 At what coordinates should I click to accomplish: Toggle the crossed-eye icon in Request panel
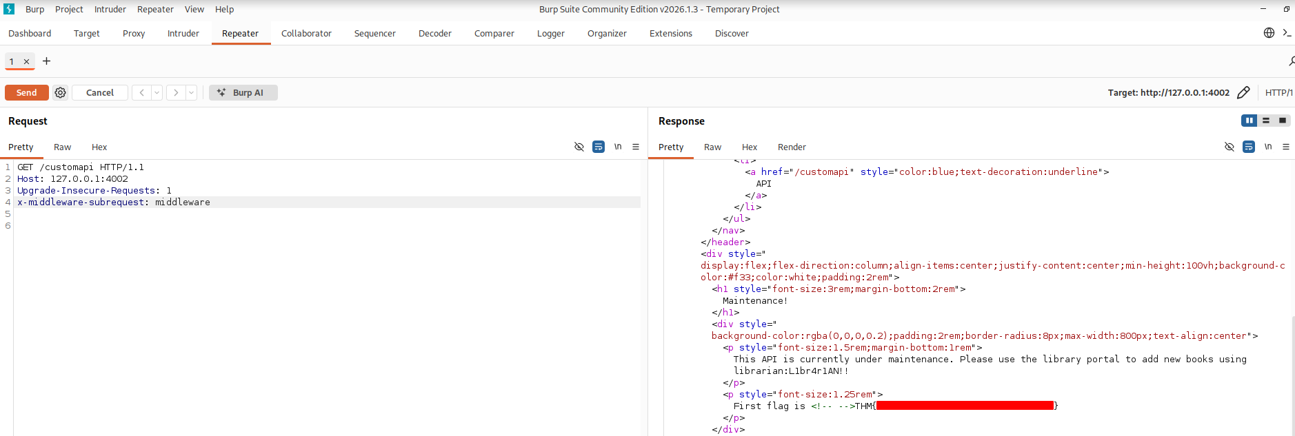[x=579, y=147]
